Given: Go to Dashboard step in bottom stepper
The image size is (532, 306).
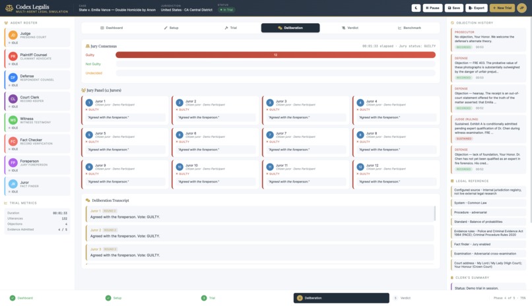Looking at the screenshot, I should pyautogui.click(x=21, y=298).
